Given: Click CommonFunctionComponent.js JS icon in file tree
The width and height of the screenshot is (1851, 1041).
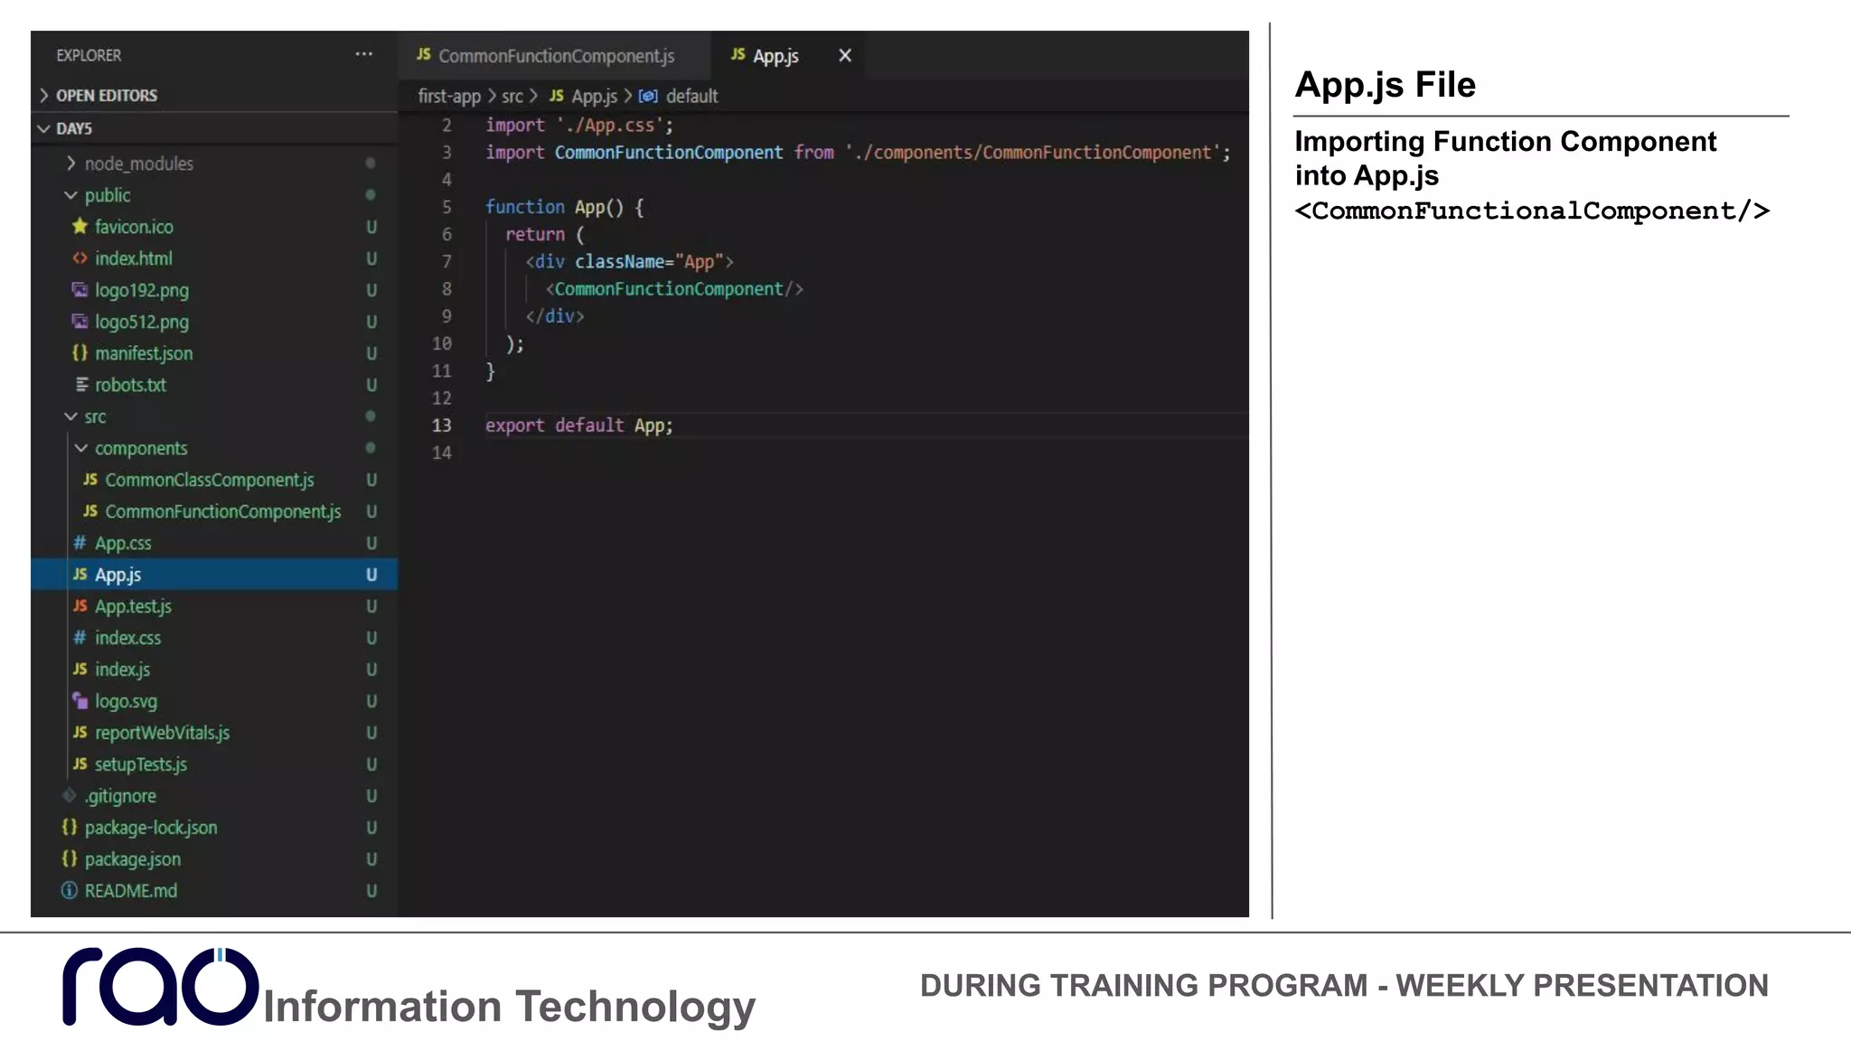Looking at the screenshot, I should pyautogui.click(x=90, y=511).
